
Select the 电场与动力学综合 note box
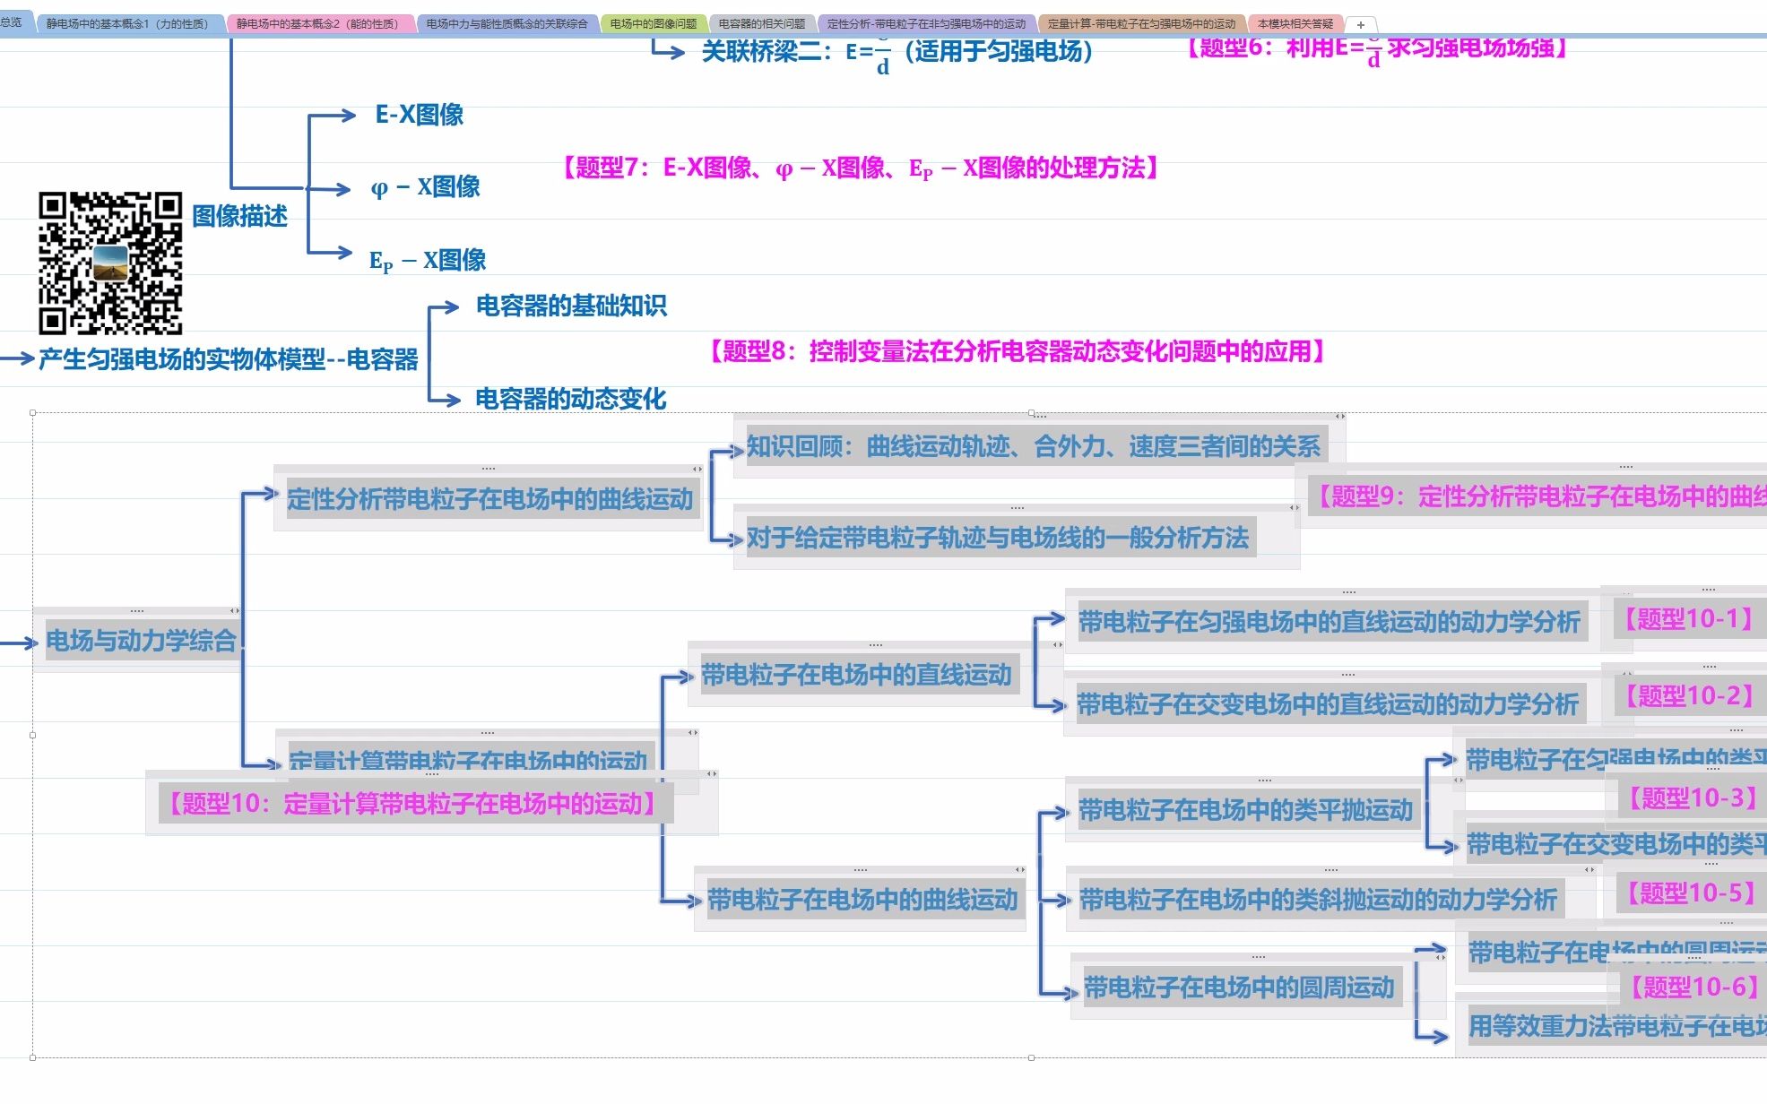141,641
